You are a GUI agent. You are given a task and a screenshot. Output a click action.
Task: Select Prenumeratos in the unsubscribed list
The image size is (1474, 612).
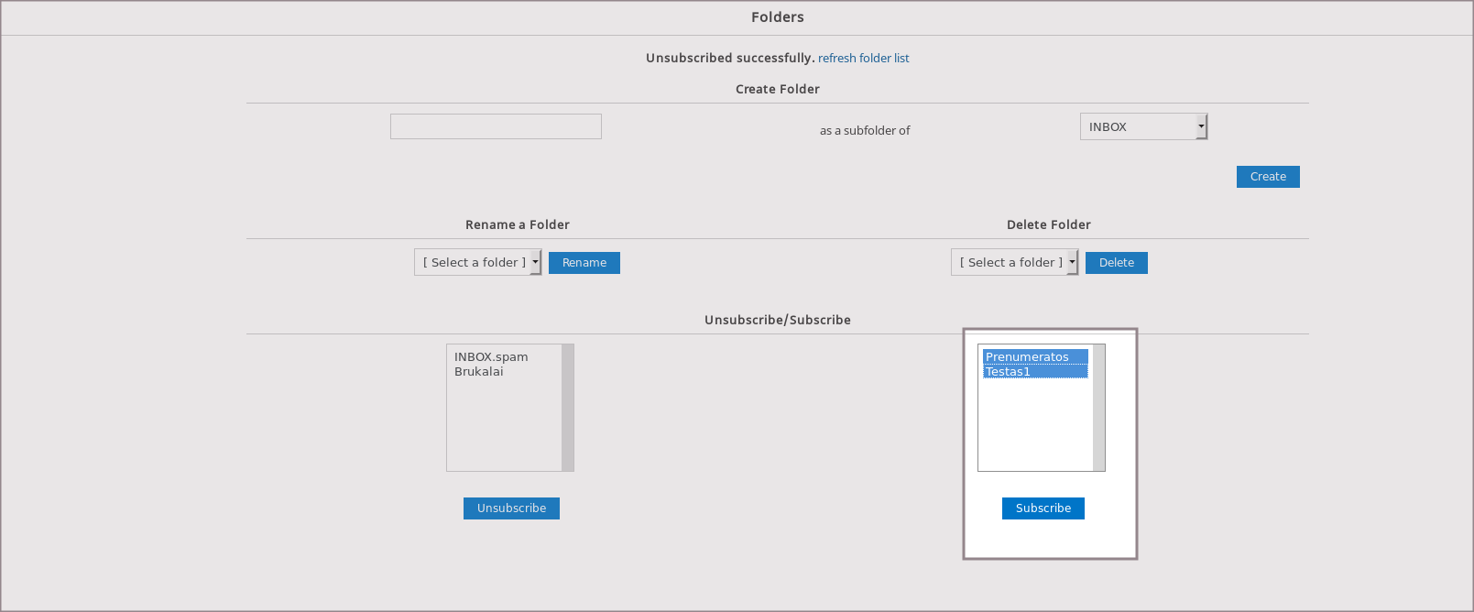[x=1028, y=357]
